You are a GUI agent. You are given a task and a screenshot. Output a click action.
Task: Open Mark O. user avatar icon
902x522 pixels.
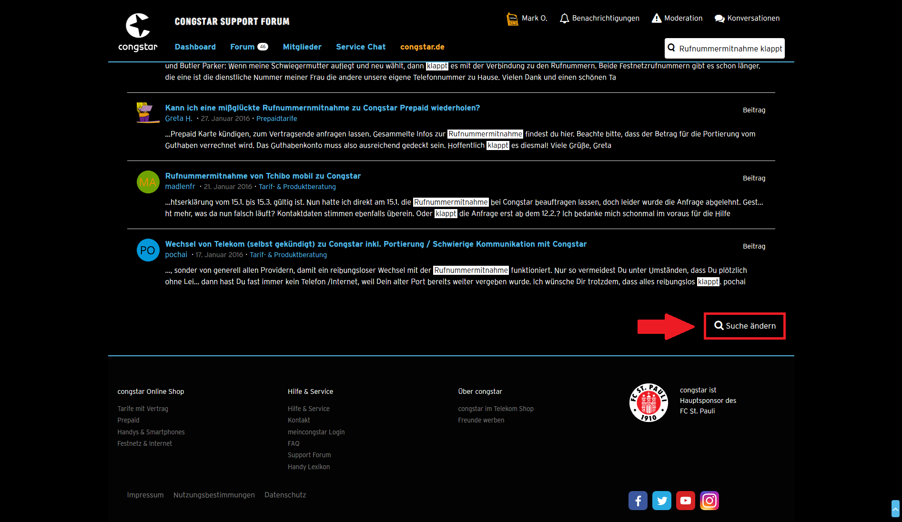tap(512, 19)
